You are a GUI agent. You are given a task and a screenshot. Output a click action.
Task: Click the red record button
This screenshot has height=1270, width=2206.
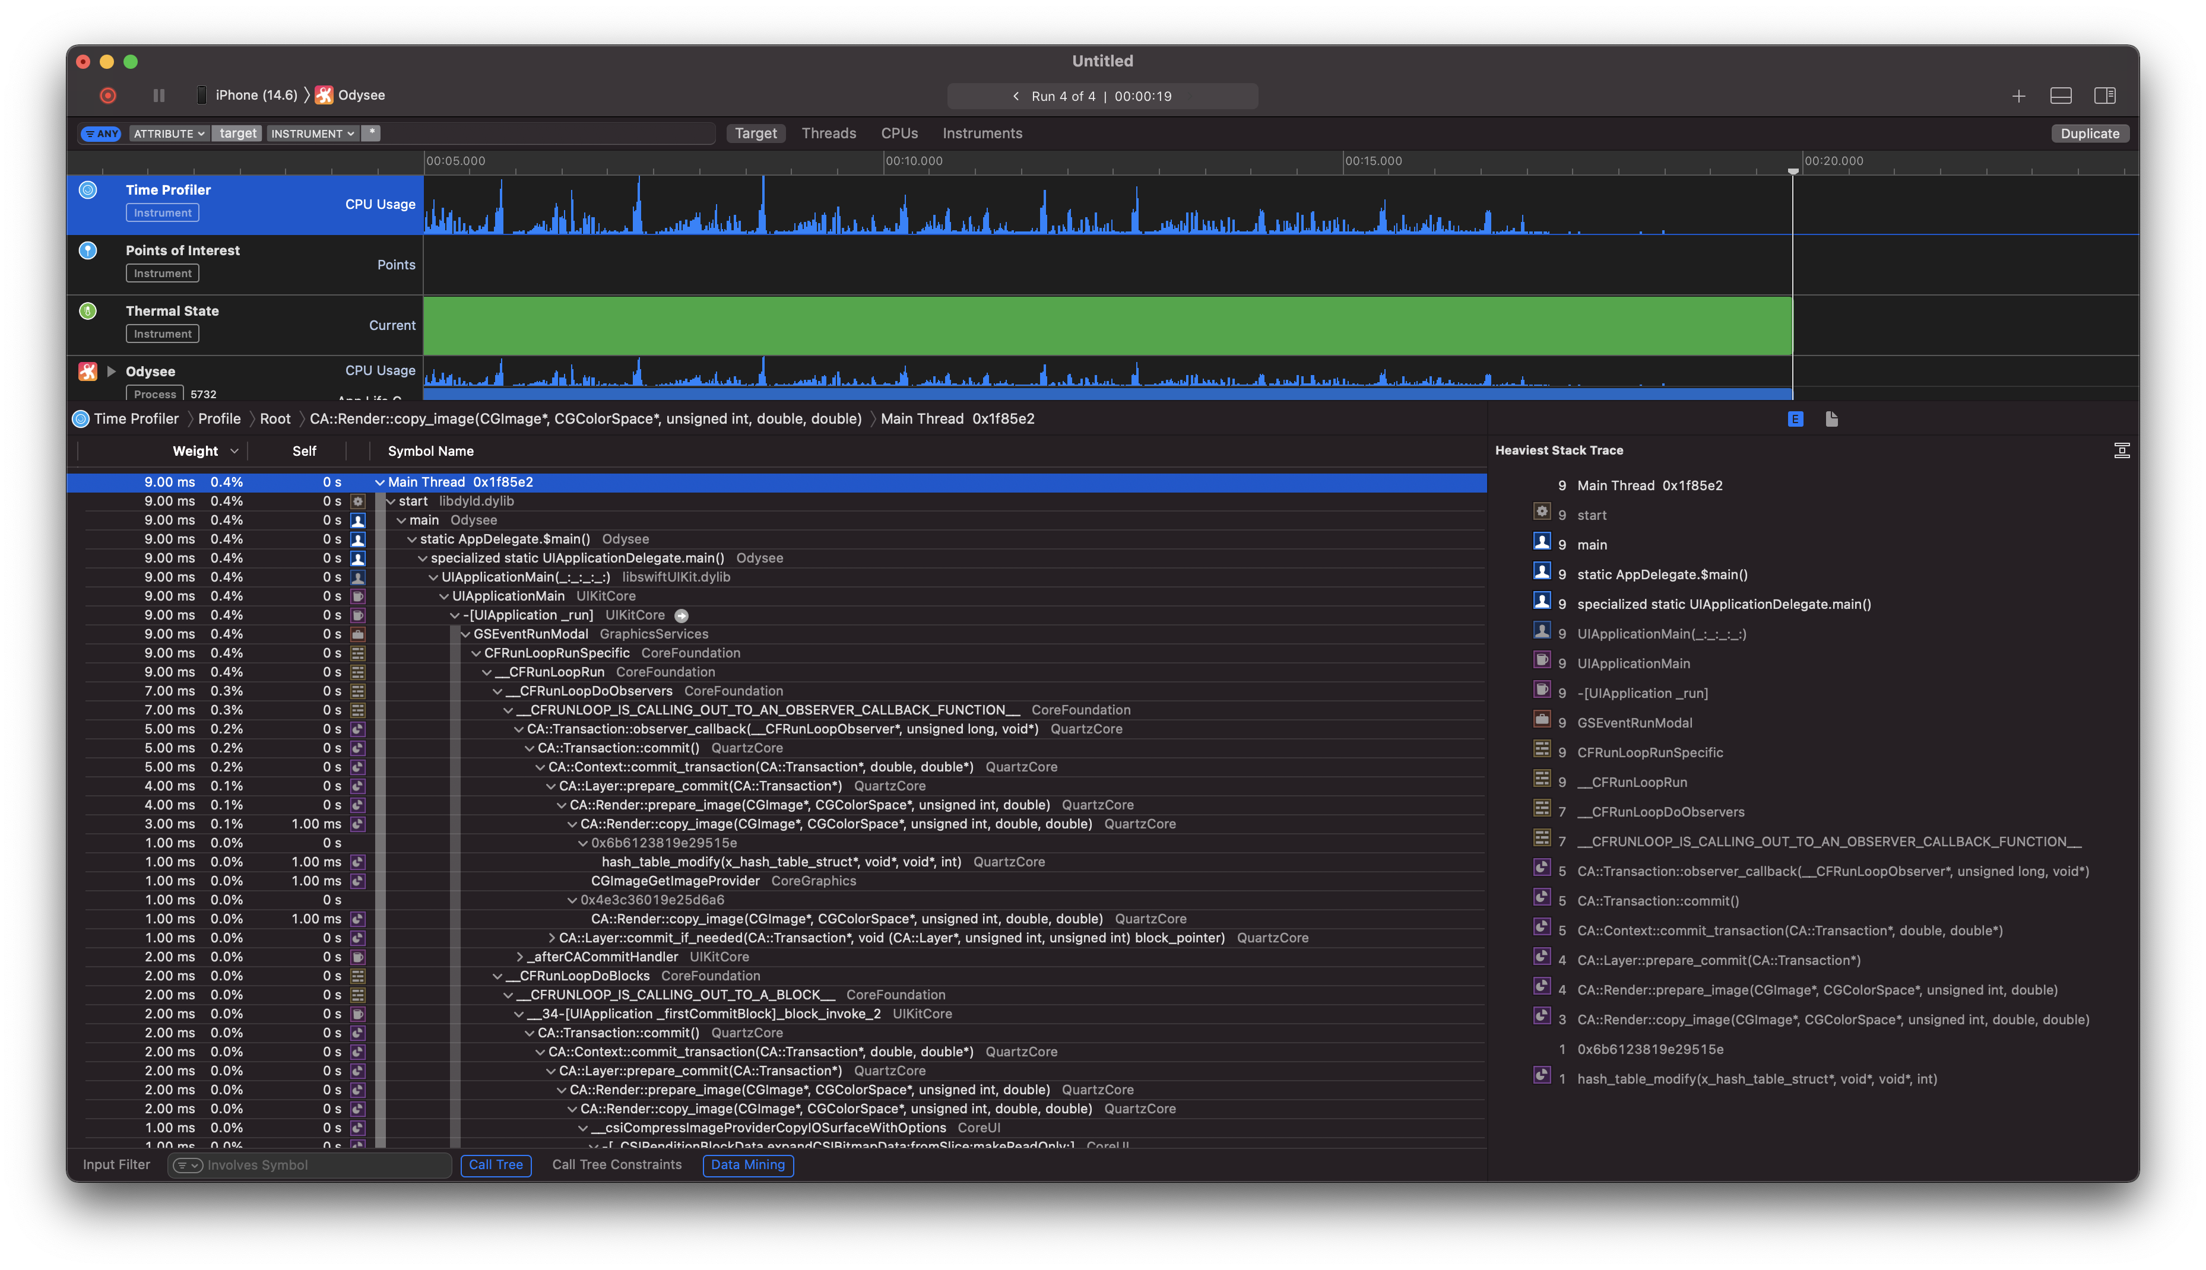tap(108, 96)
